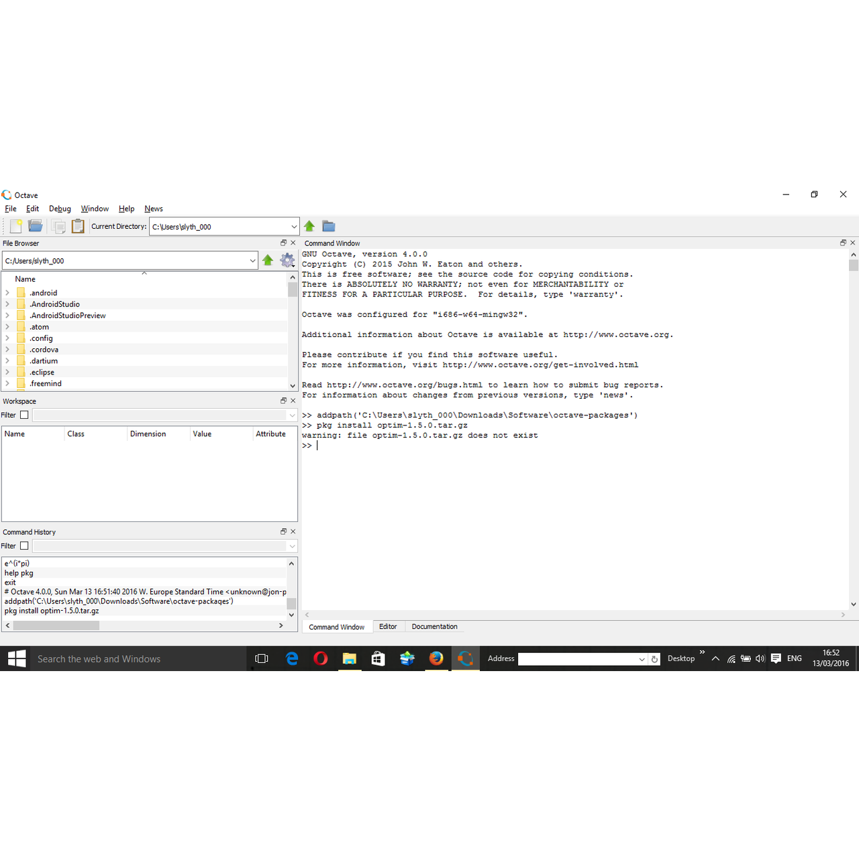Open an existing file in Octave
This screenshot has width=859, height=859.
point(35,226)
